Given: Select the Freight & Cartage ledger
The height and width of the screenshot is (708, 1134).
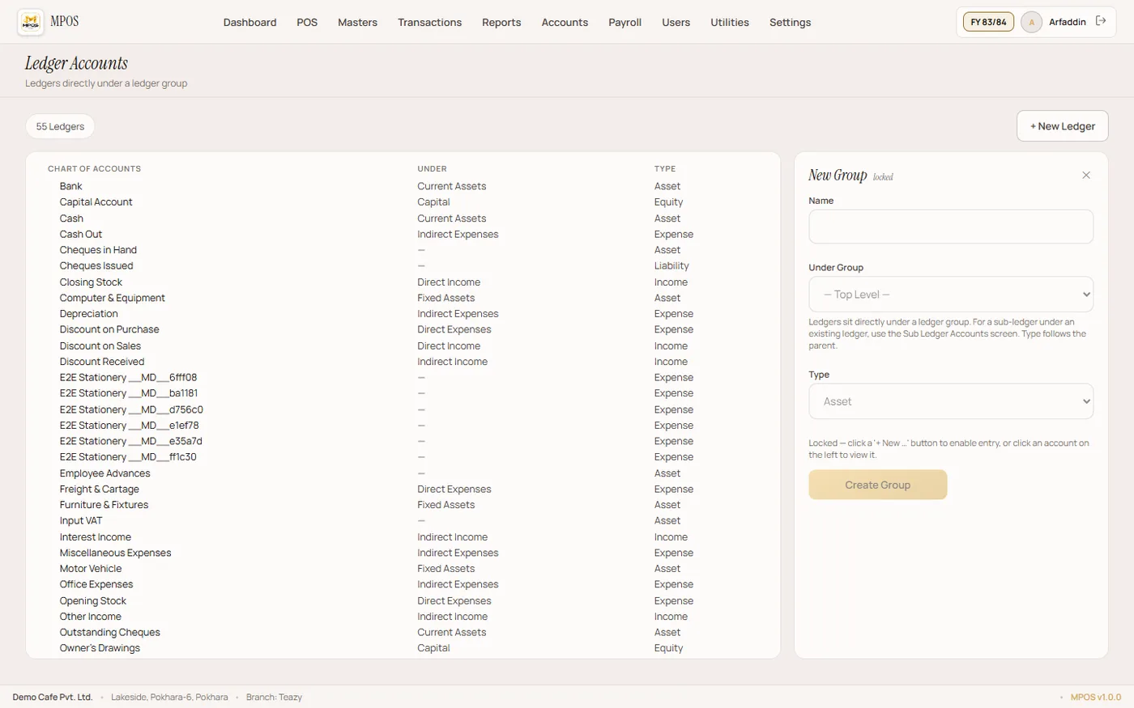Looking at the screenshot, I should coord(403,489).
